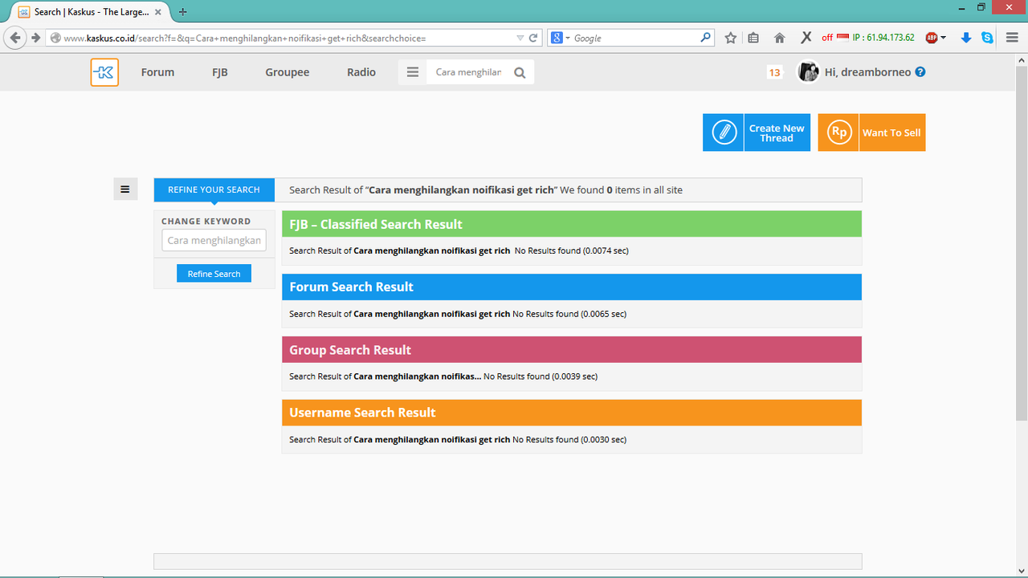
Task: Open the downloads arrow icon
Action: (966, 38)
